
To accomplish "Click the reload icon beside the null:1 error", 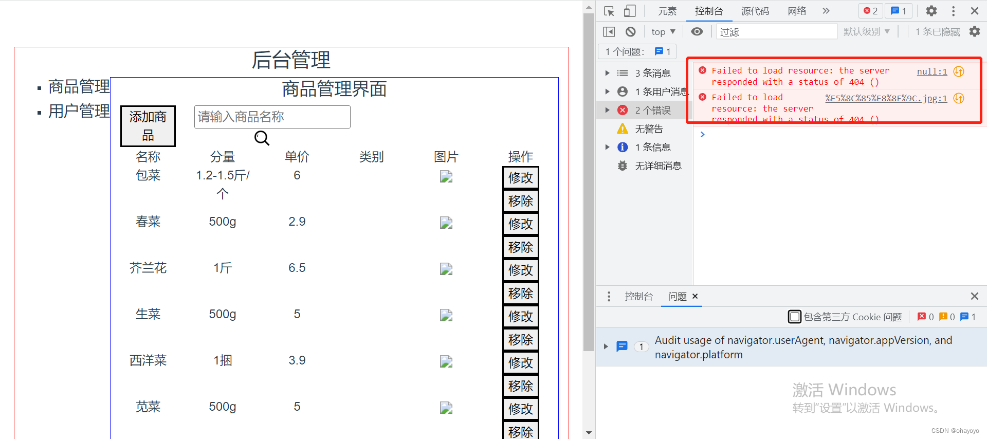I will (959, 71).
